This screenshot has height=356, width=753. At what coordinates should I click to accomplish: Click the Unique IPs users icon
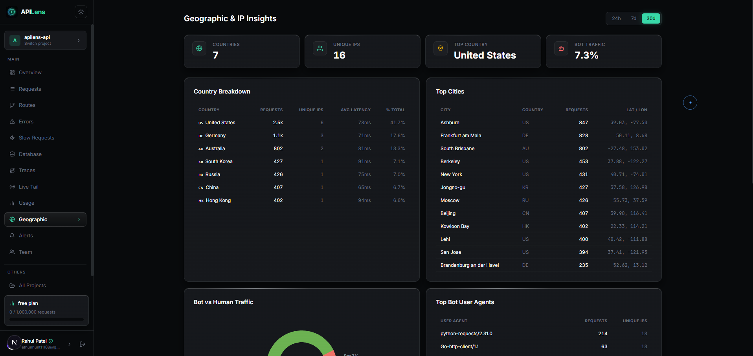pyautogui.click(x=320, y=48)
